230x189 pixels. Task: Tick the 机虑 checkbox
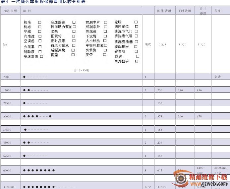40,27
